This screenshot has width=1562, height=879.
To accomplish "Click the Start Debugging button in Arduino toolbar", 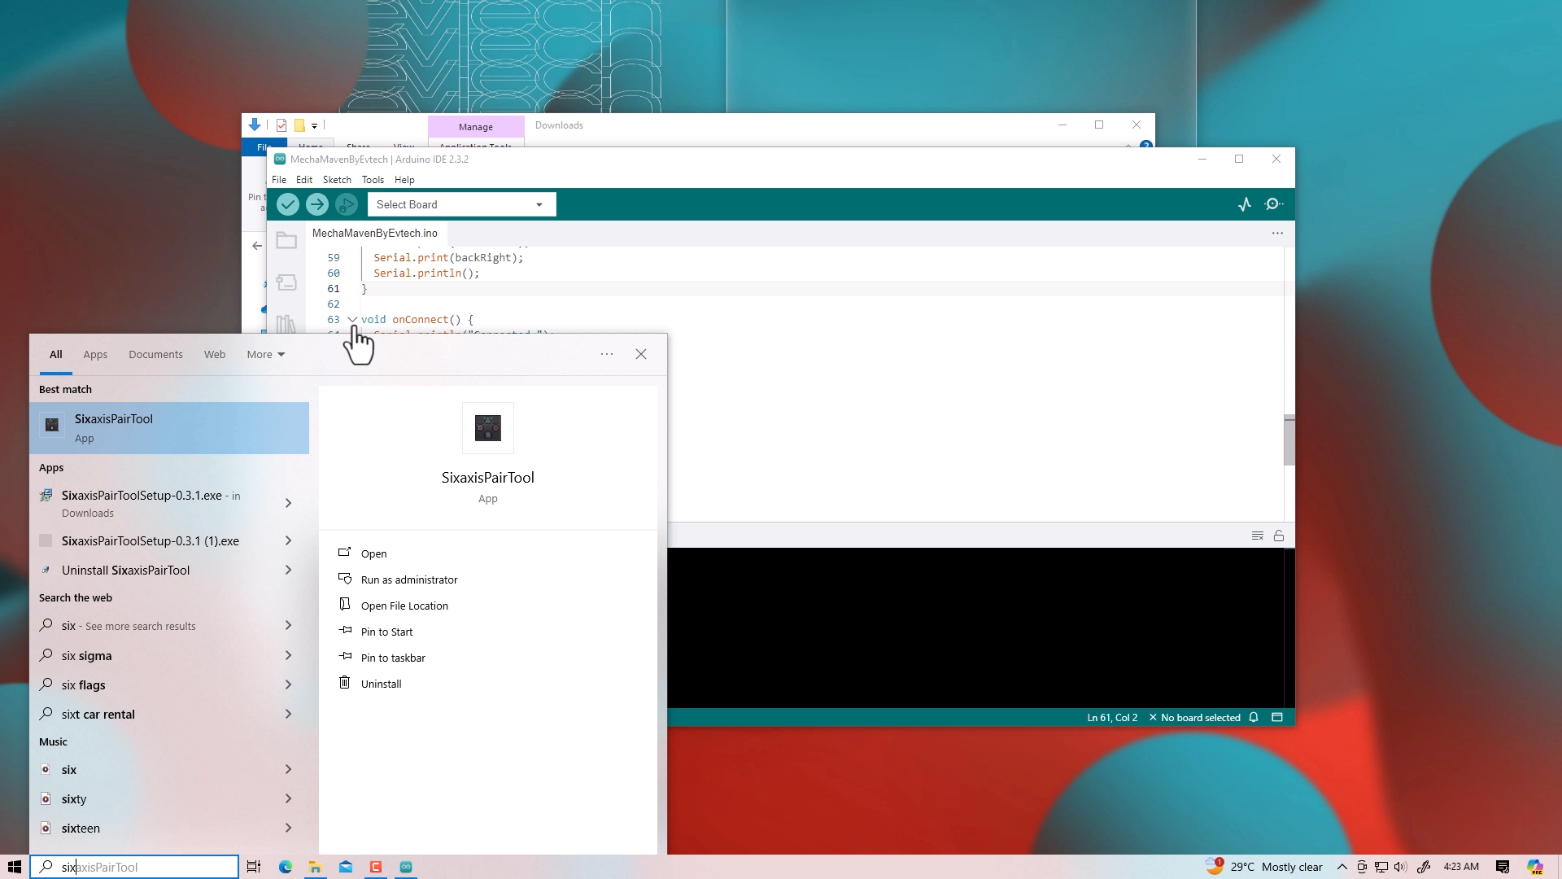I will coord(347,204).
